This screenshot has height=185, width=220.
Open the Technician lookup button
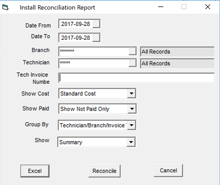pos(133,63)
